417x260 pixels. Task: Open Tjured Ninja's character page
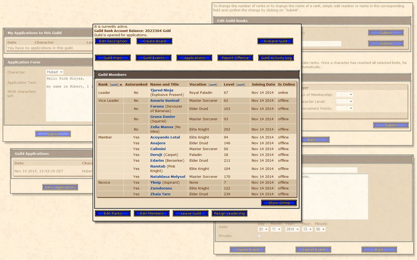click(161, 90)
